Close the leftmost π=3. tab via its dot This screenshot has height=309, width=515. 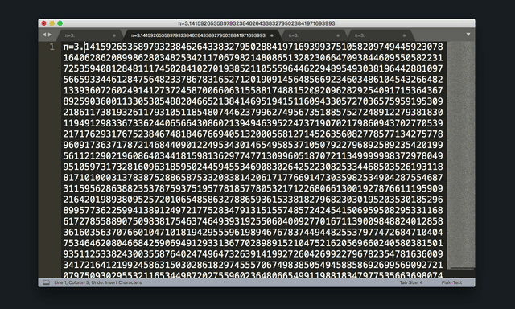tap(114, 35)
